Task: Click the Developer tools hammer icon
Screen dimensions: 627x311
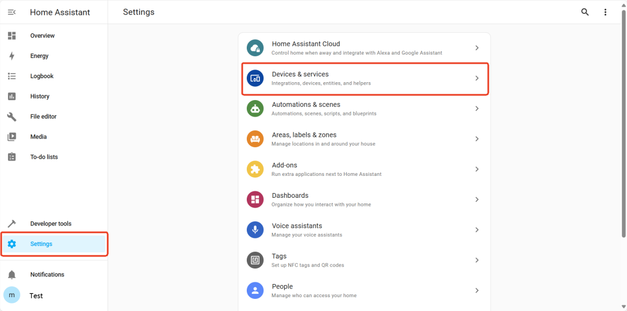Action: coord(12,224)
